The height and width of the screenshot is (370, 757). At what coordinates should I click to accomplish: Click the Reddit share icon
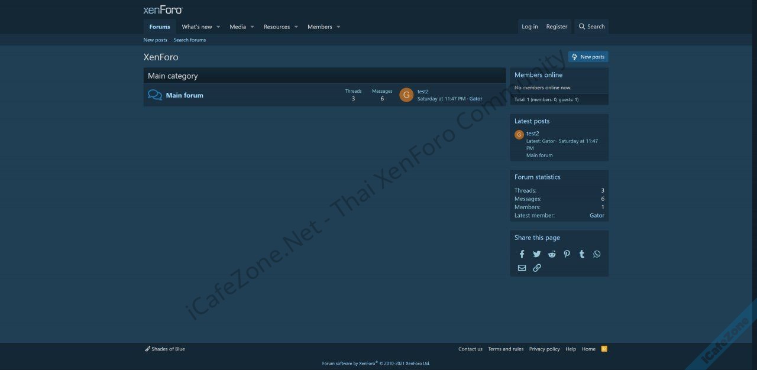(x=552, y=254)
